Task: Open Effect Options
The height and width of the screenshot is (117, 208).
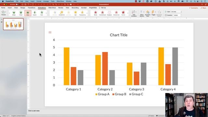Action: (142, 14)
